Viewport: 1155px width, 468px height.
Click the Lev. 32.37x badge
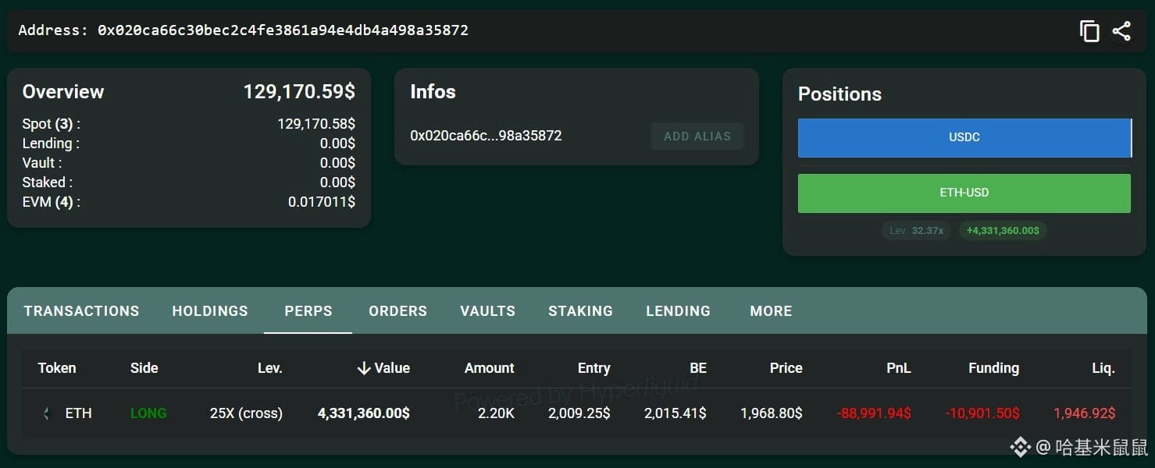tap(916, 231)
